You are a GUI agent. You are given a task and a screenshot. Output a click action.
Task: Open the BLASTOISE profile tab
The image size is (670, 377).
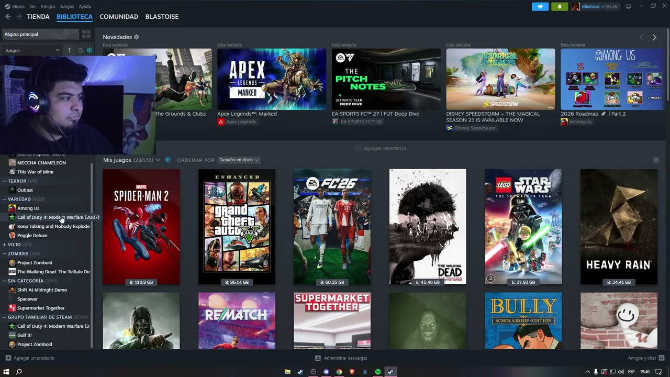click(x=162, y=17)
